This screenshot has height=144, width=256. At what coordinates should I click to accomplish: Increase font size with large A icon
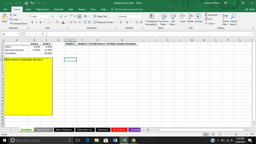(61, 16)
